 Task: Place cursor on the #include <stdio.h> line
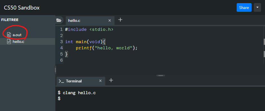tap(89, 29)
